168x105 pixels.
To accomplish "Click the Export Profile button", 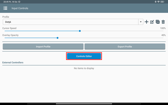I will (x=125, y=47).
